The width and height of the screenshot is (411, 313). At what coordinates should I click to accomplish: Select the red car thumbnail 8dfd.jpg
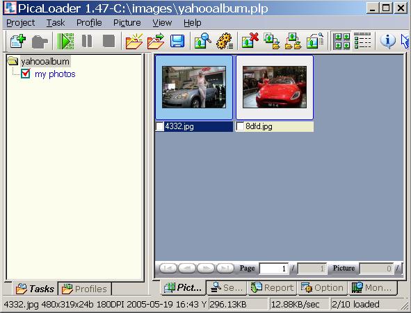(x=275, y=87)
